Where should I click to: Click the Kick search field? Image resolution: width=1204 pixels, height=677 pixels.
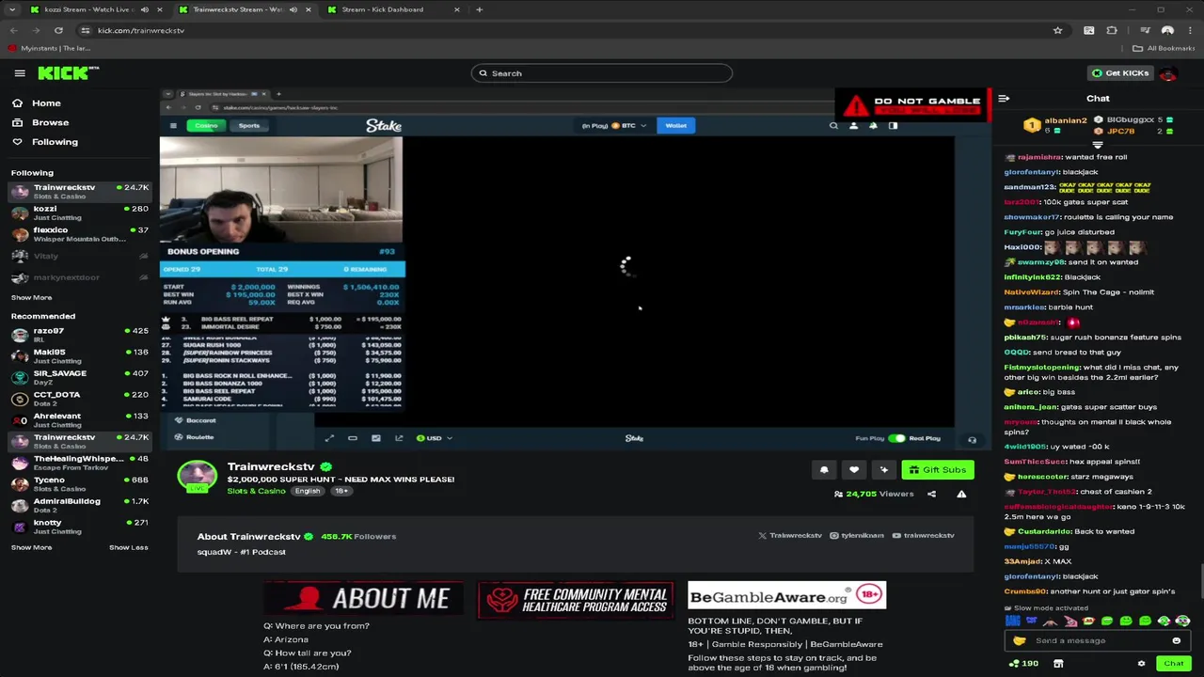click(602, 73)
